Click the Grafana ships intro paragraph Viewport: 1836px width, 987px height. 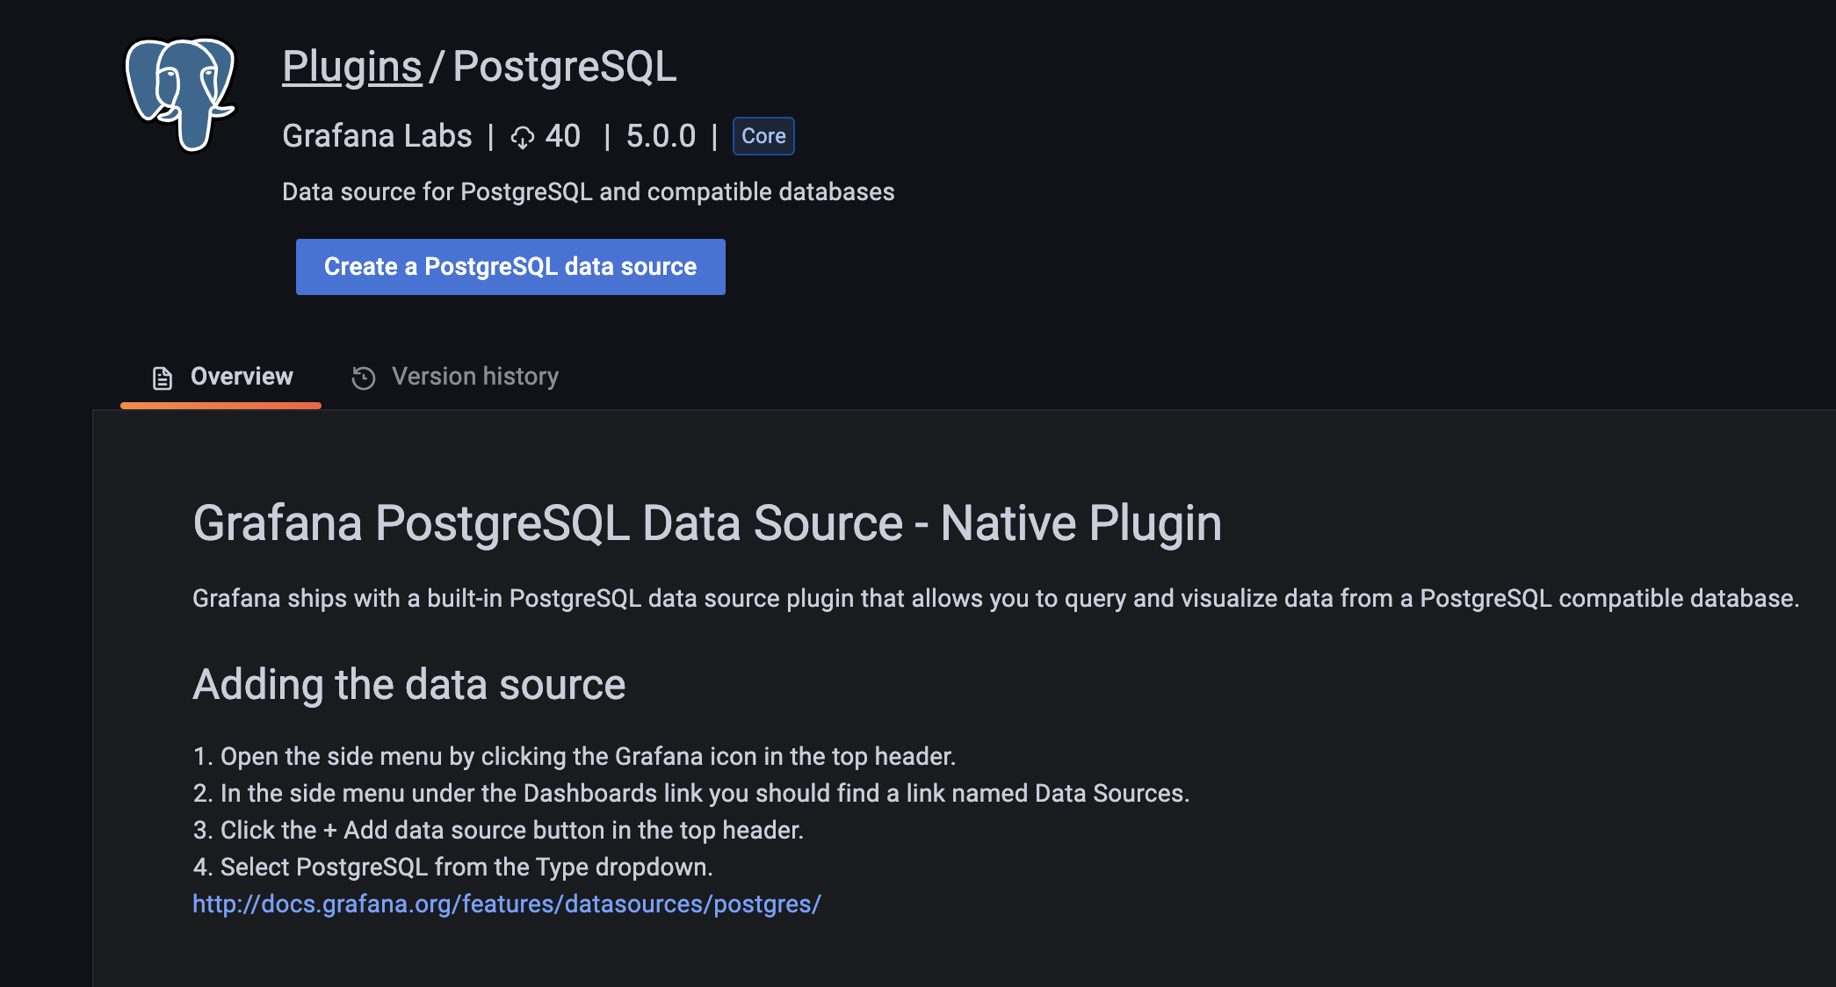[995, 598]
